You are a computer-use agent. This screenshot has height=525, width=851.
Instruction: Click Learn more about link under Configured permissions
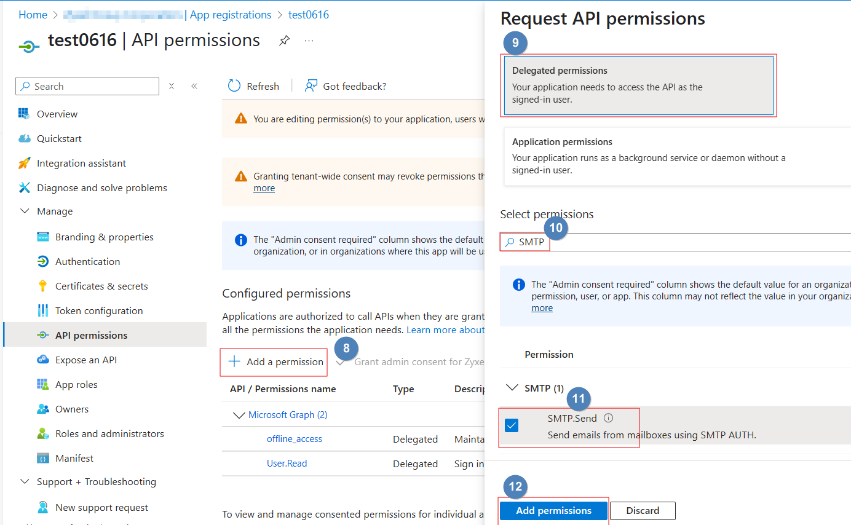pos(446,330)
